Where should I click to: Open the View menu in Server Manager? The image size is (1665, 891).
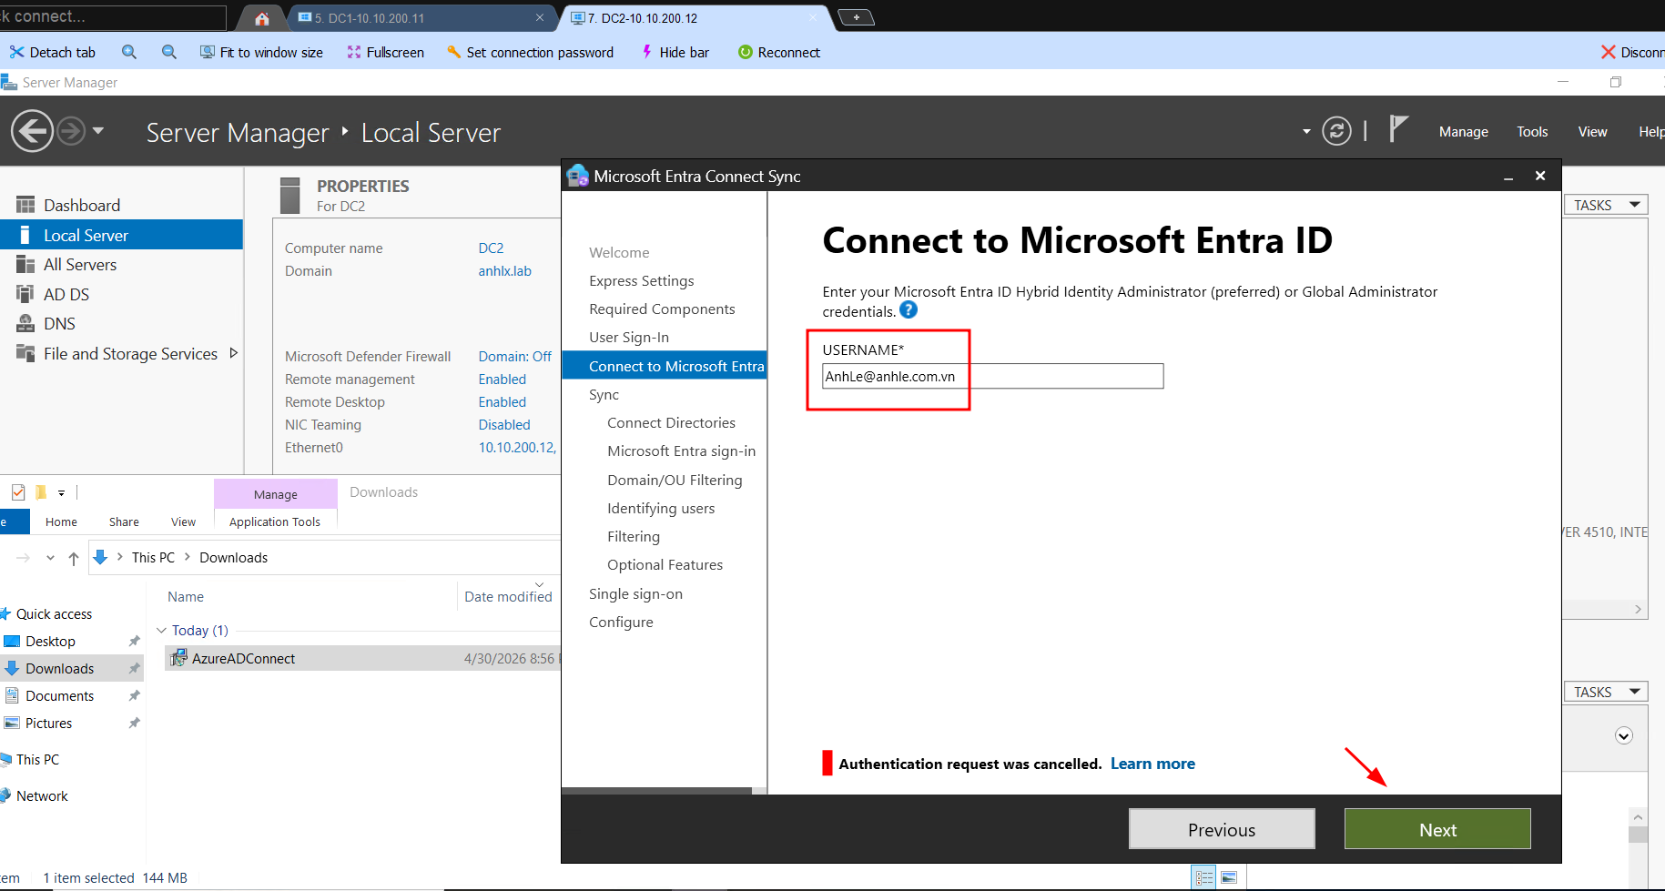(x=1592, y=132)
